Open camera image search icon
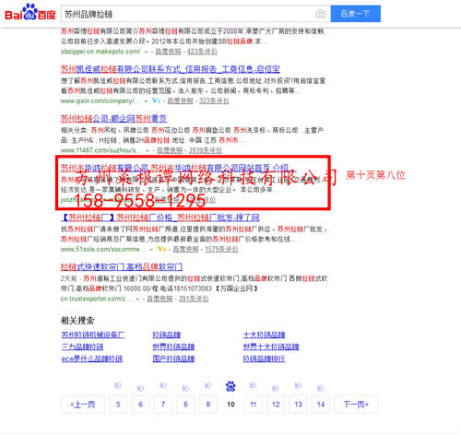This screenshot has width=461, height=435. coord(320,14)
